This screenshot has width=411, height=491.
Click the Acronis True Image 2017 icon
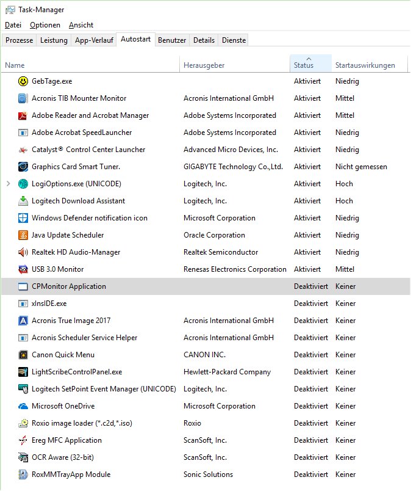tap(23, 321)
